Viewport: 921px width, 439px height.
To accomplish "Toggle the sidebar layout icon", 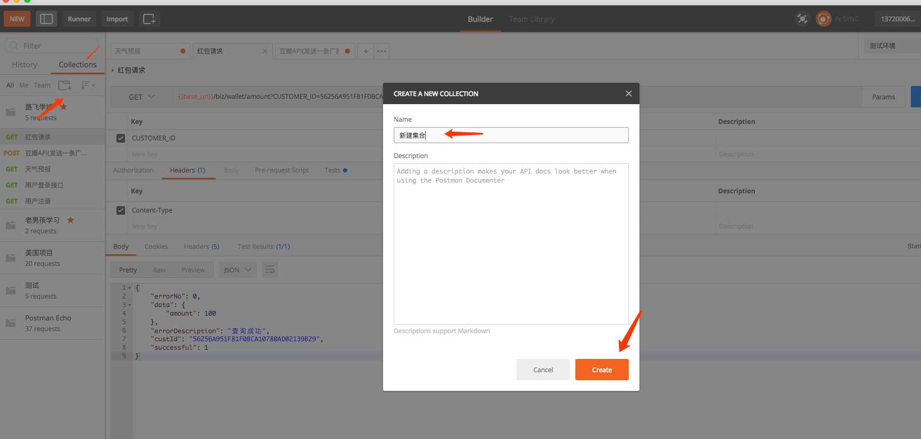I will click(x=46, y=19).
